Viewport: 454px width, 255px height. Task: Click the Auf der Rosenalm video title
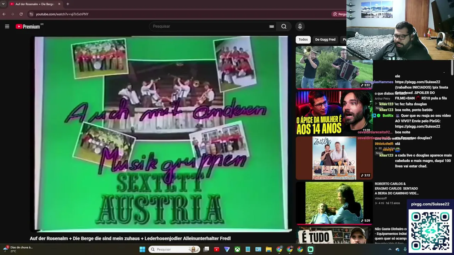(130, 239)
